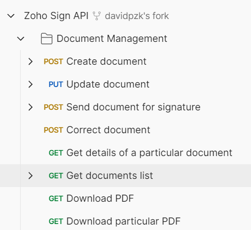Expand Send document for signature examples

(x=30, y=107)
